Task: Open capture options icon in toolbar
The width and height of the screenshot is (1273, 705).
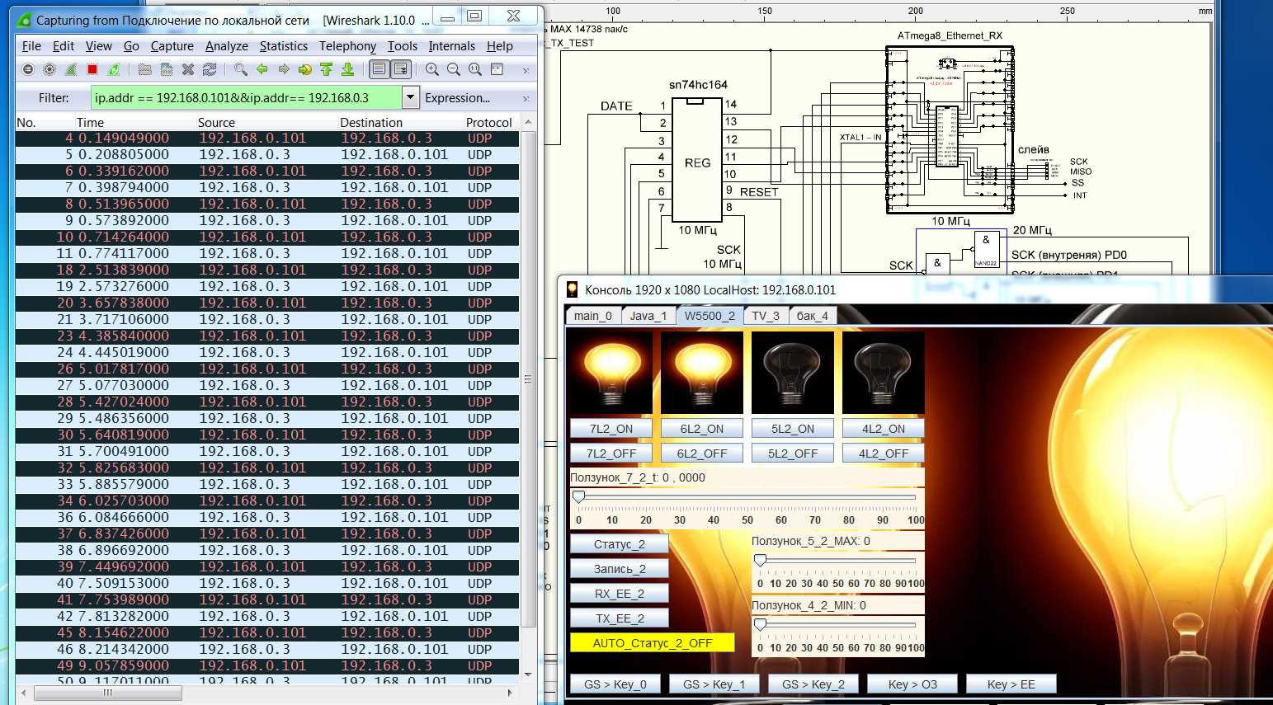Action: (50, 70)
